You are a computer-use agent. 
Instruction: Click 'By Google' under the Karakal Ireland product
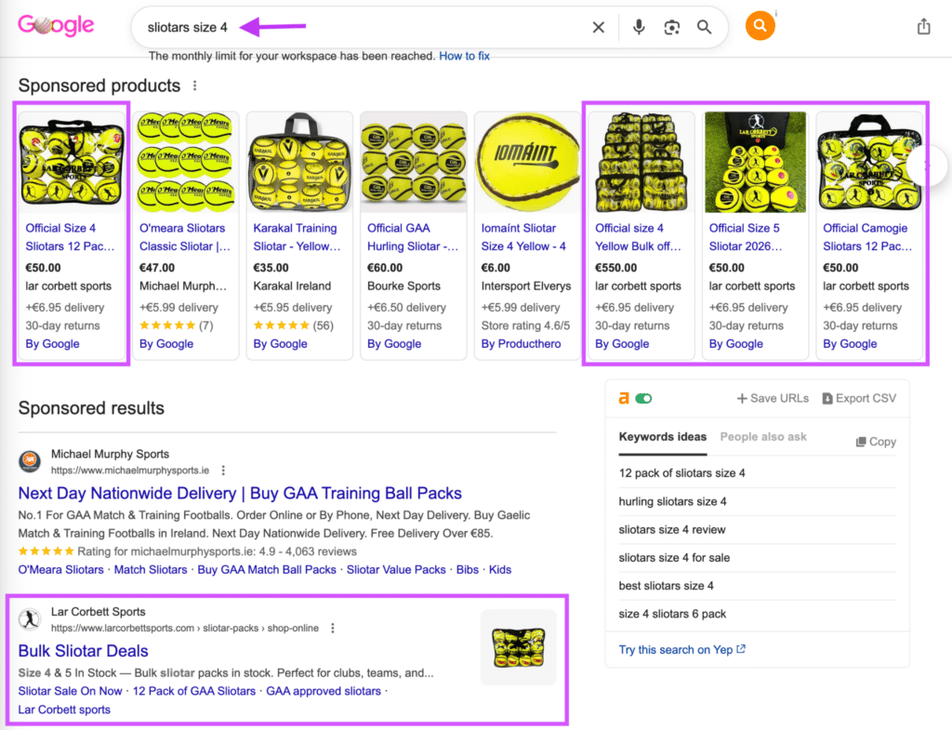(280, 344)
